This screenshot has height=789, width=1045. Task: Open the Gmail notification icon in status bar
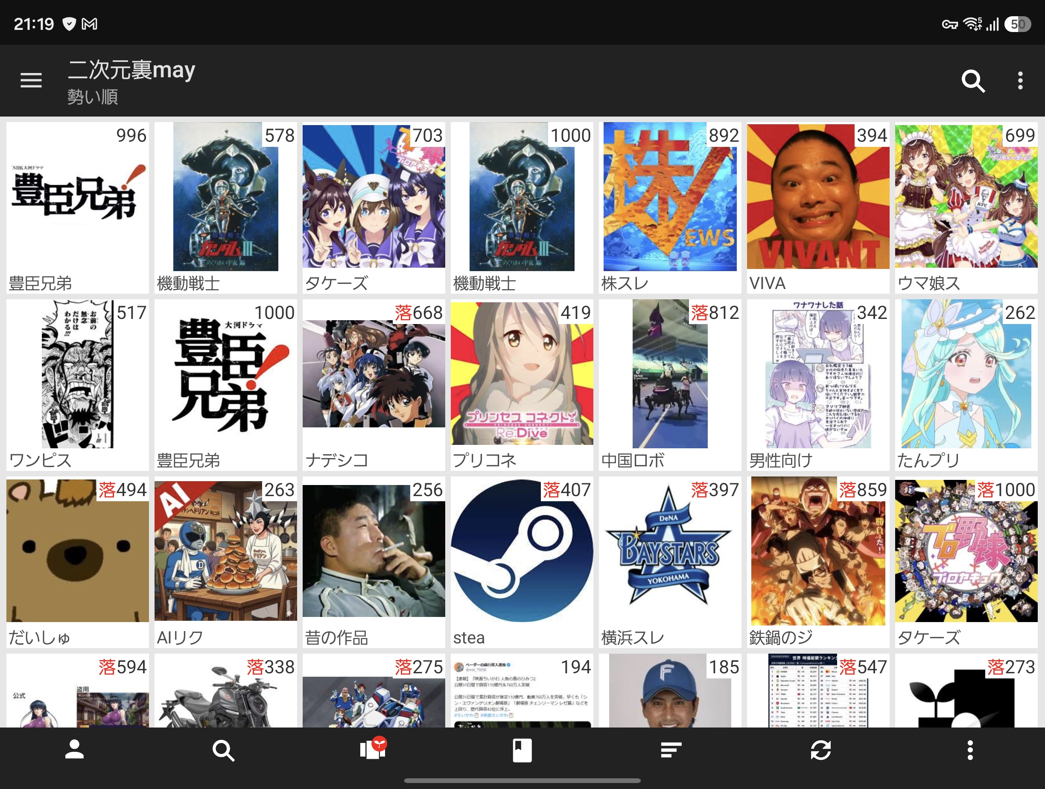tap(89, 23)
